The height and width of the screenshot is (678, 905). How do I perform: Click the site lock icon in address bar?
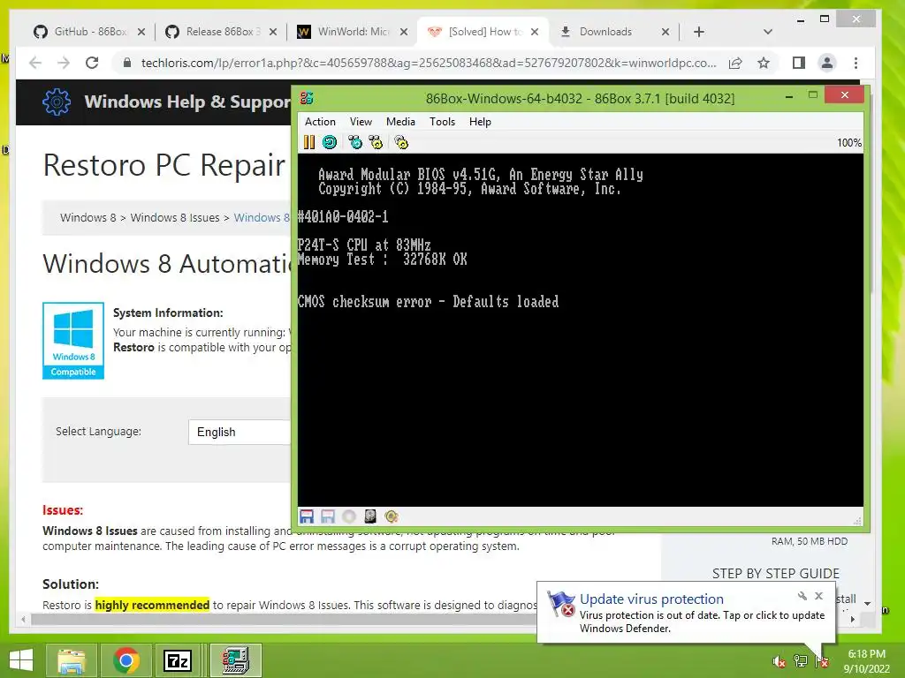click(127, 63)
